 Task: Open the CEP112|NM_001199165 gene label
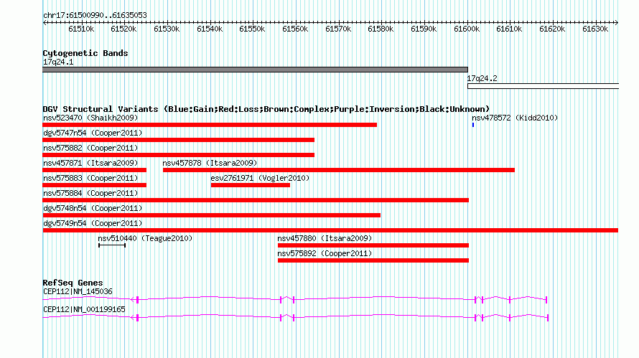[84, 309]
